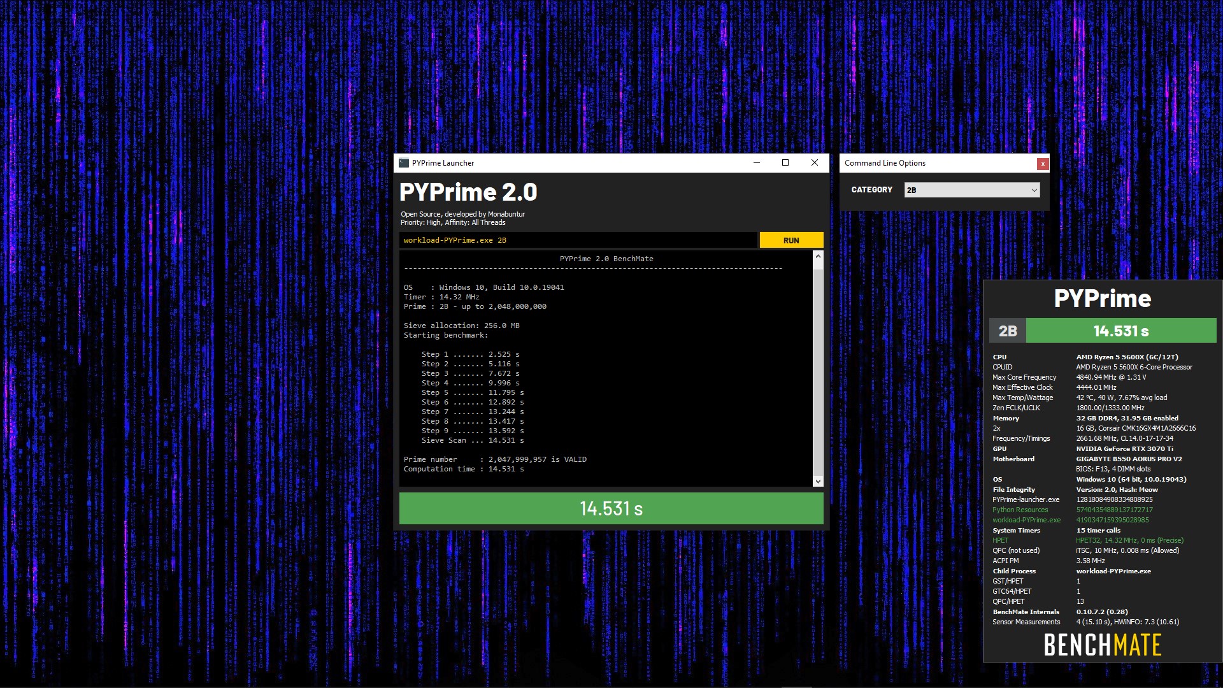The image size is (1223, 688).
Task: Click File Integrity 'Version: 2.0, Hash: Meow'
Action: click(x=1117, y=489)
